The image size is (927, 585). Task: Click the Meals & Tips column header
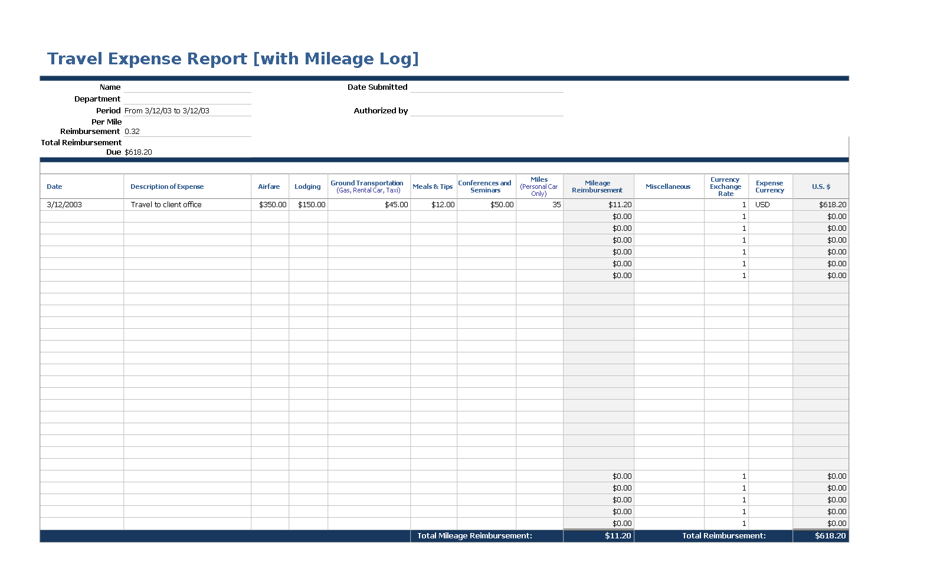click(433, 187)
